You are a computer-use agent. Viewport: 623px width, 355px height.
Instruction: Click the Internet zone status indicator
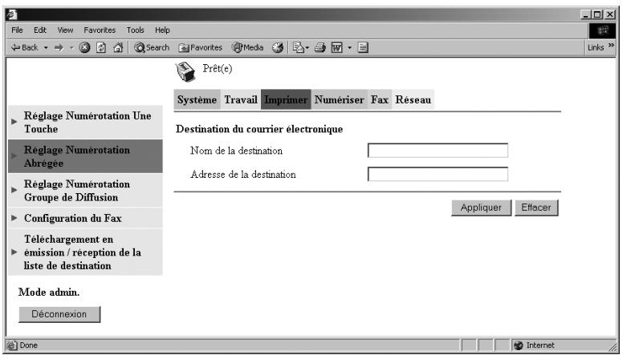(x=535, y=345)
